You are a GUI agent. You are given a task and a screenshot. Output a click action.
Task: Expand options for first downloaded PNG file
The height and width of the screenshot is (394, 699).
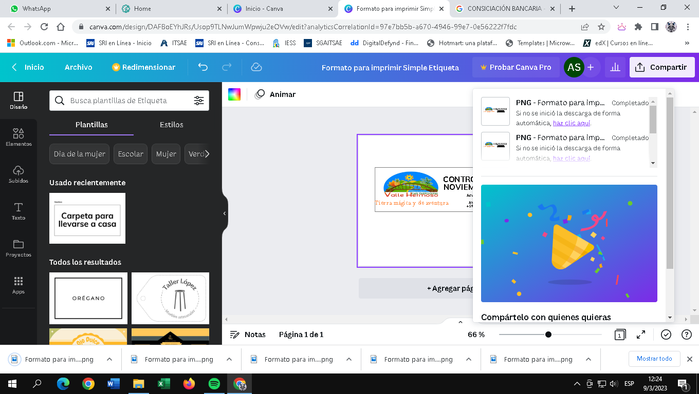pyautogui.click(x=109, y=359)
